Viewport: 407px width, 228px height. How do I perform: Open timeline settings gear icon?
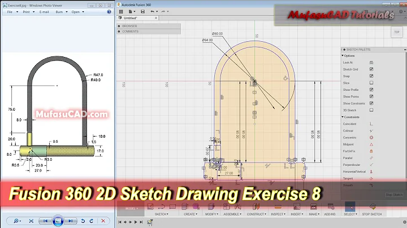pos(405,222)
